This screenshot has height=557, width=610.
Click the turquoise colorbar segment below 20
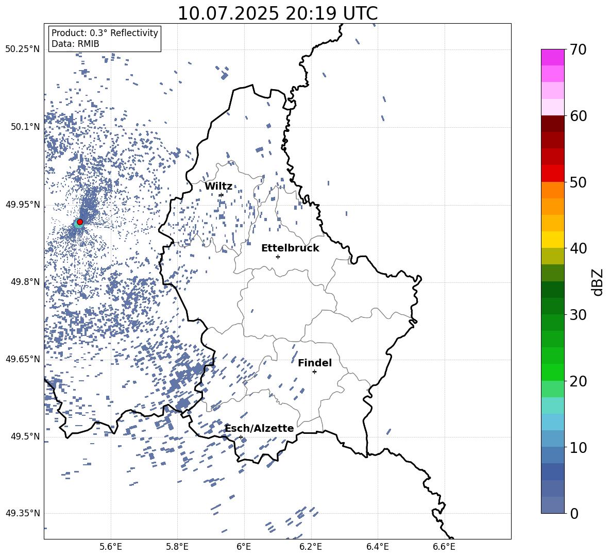click(552, 406)
